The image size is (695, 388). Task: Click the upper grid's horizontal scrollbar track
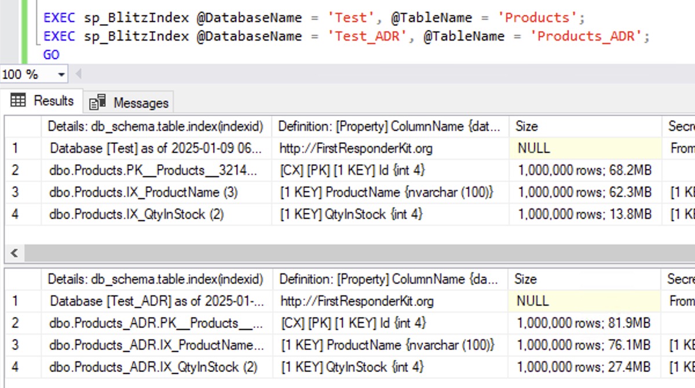pyautogui.click(x=348, y=253)
